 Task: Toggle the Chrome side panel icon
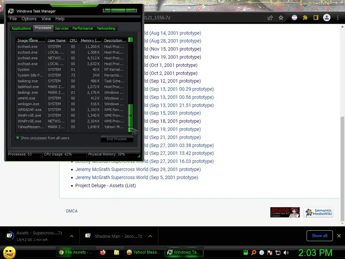[x=316, y=18]
